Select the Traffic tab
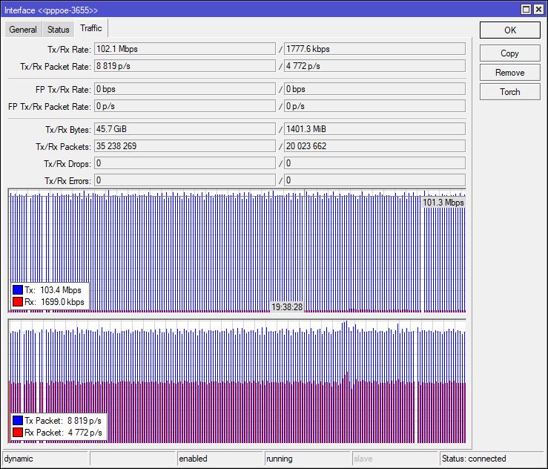548x469 pixels. [x=91, y=28]
